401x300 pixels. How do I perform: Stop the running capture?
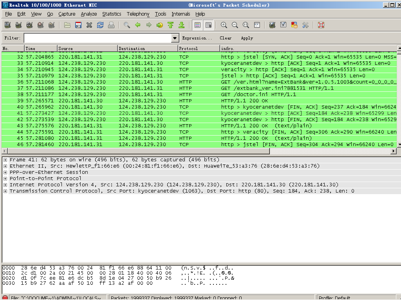click(40, 25)
